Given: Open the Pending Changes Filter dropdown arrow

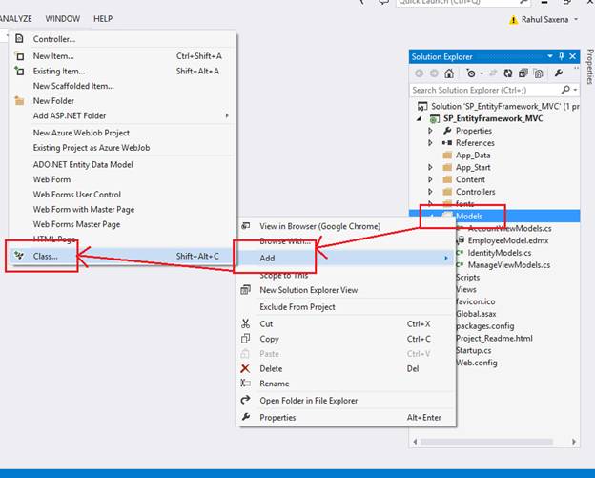Looking at the screenshot, I should point(482,73).
